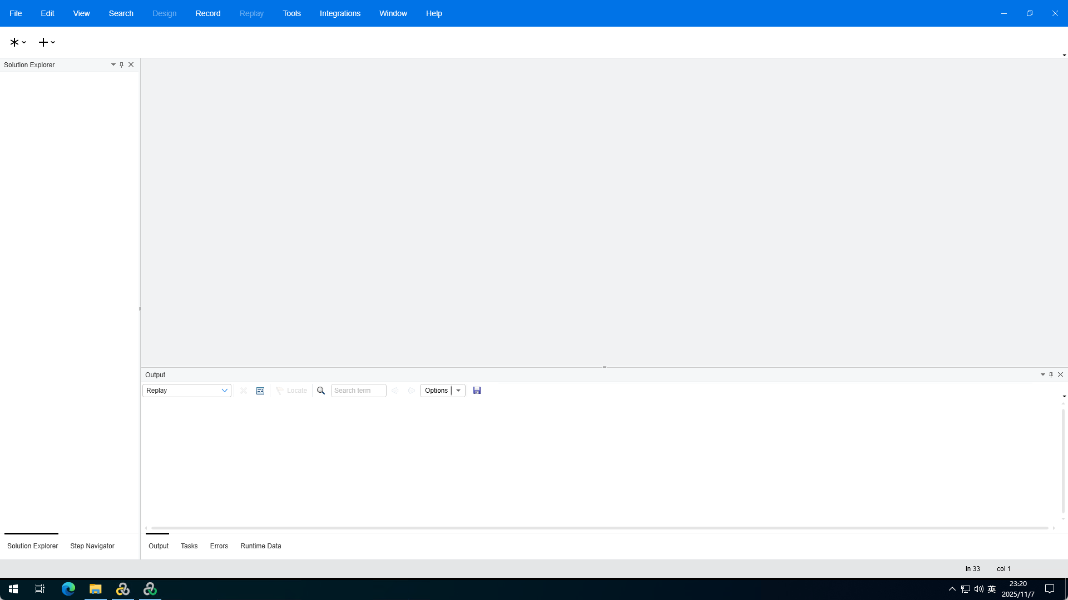Image resolution: width=1068 pixels, height=600 pixels.
Task: Switch to the Step Navigator tab
Action: point(92,546)
